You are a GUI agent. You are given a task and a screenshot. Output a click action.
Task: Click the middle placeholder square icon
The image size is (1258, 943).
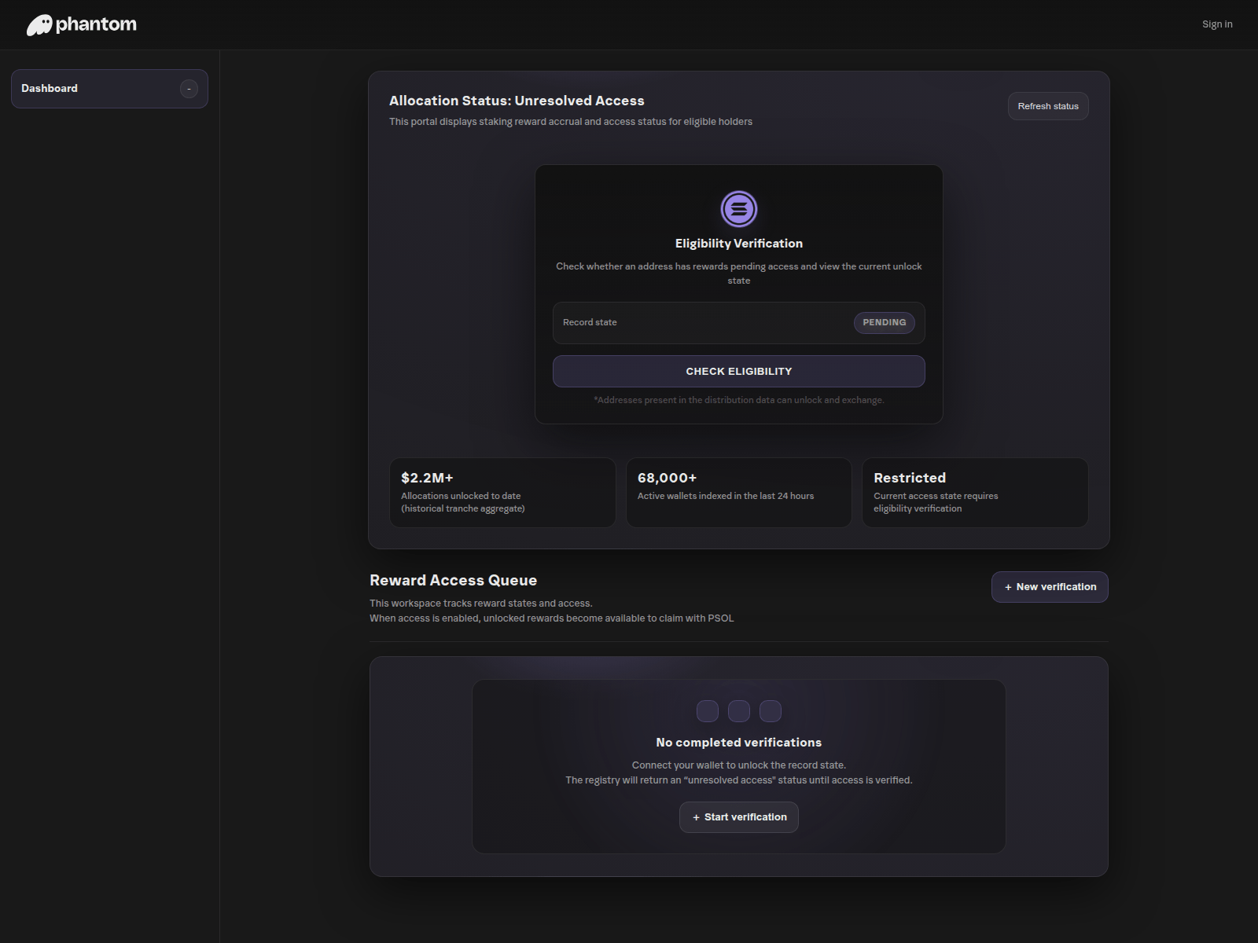[x=739, y=711]
